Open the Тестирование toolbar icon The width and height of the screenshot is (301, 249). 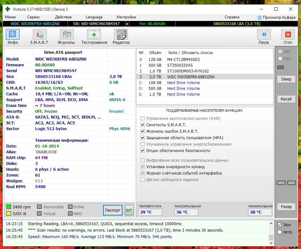coord(94,34)
